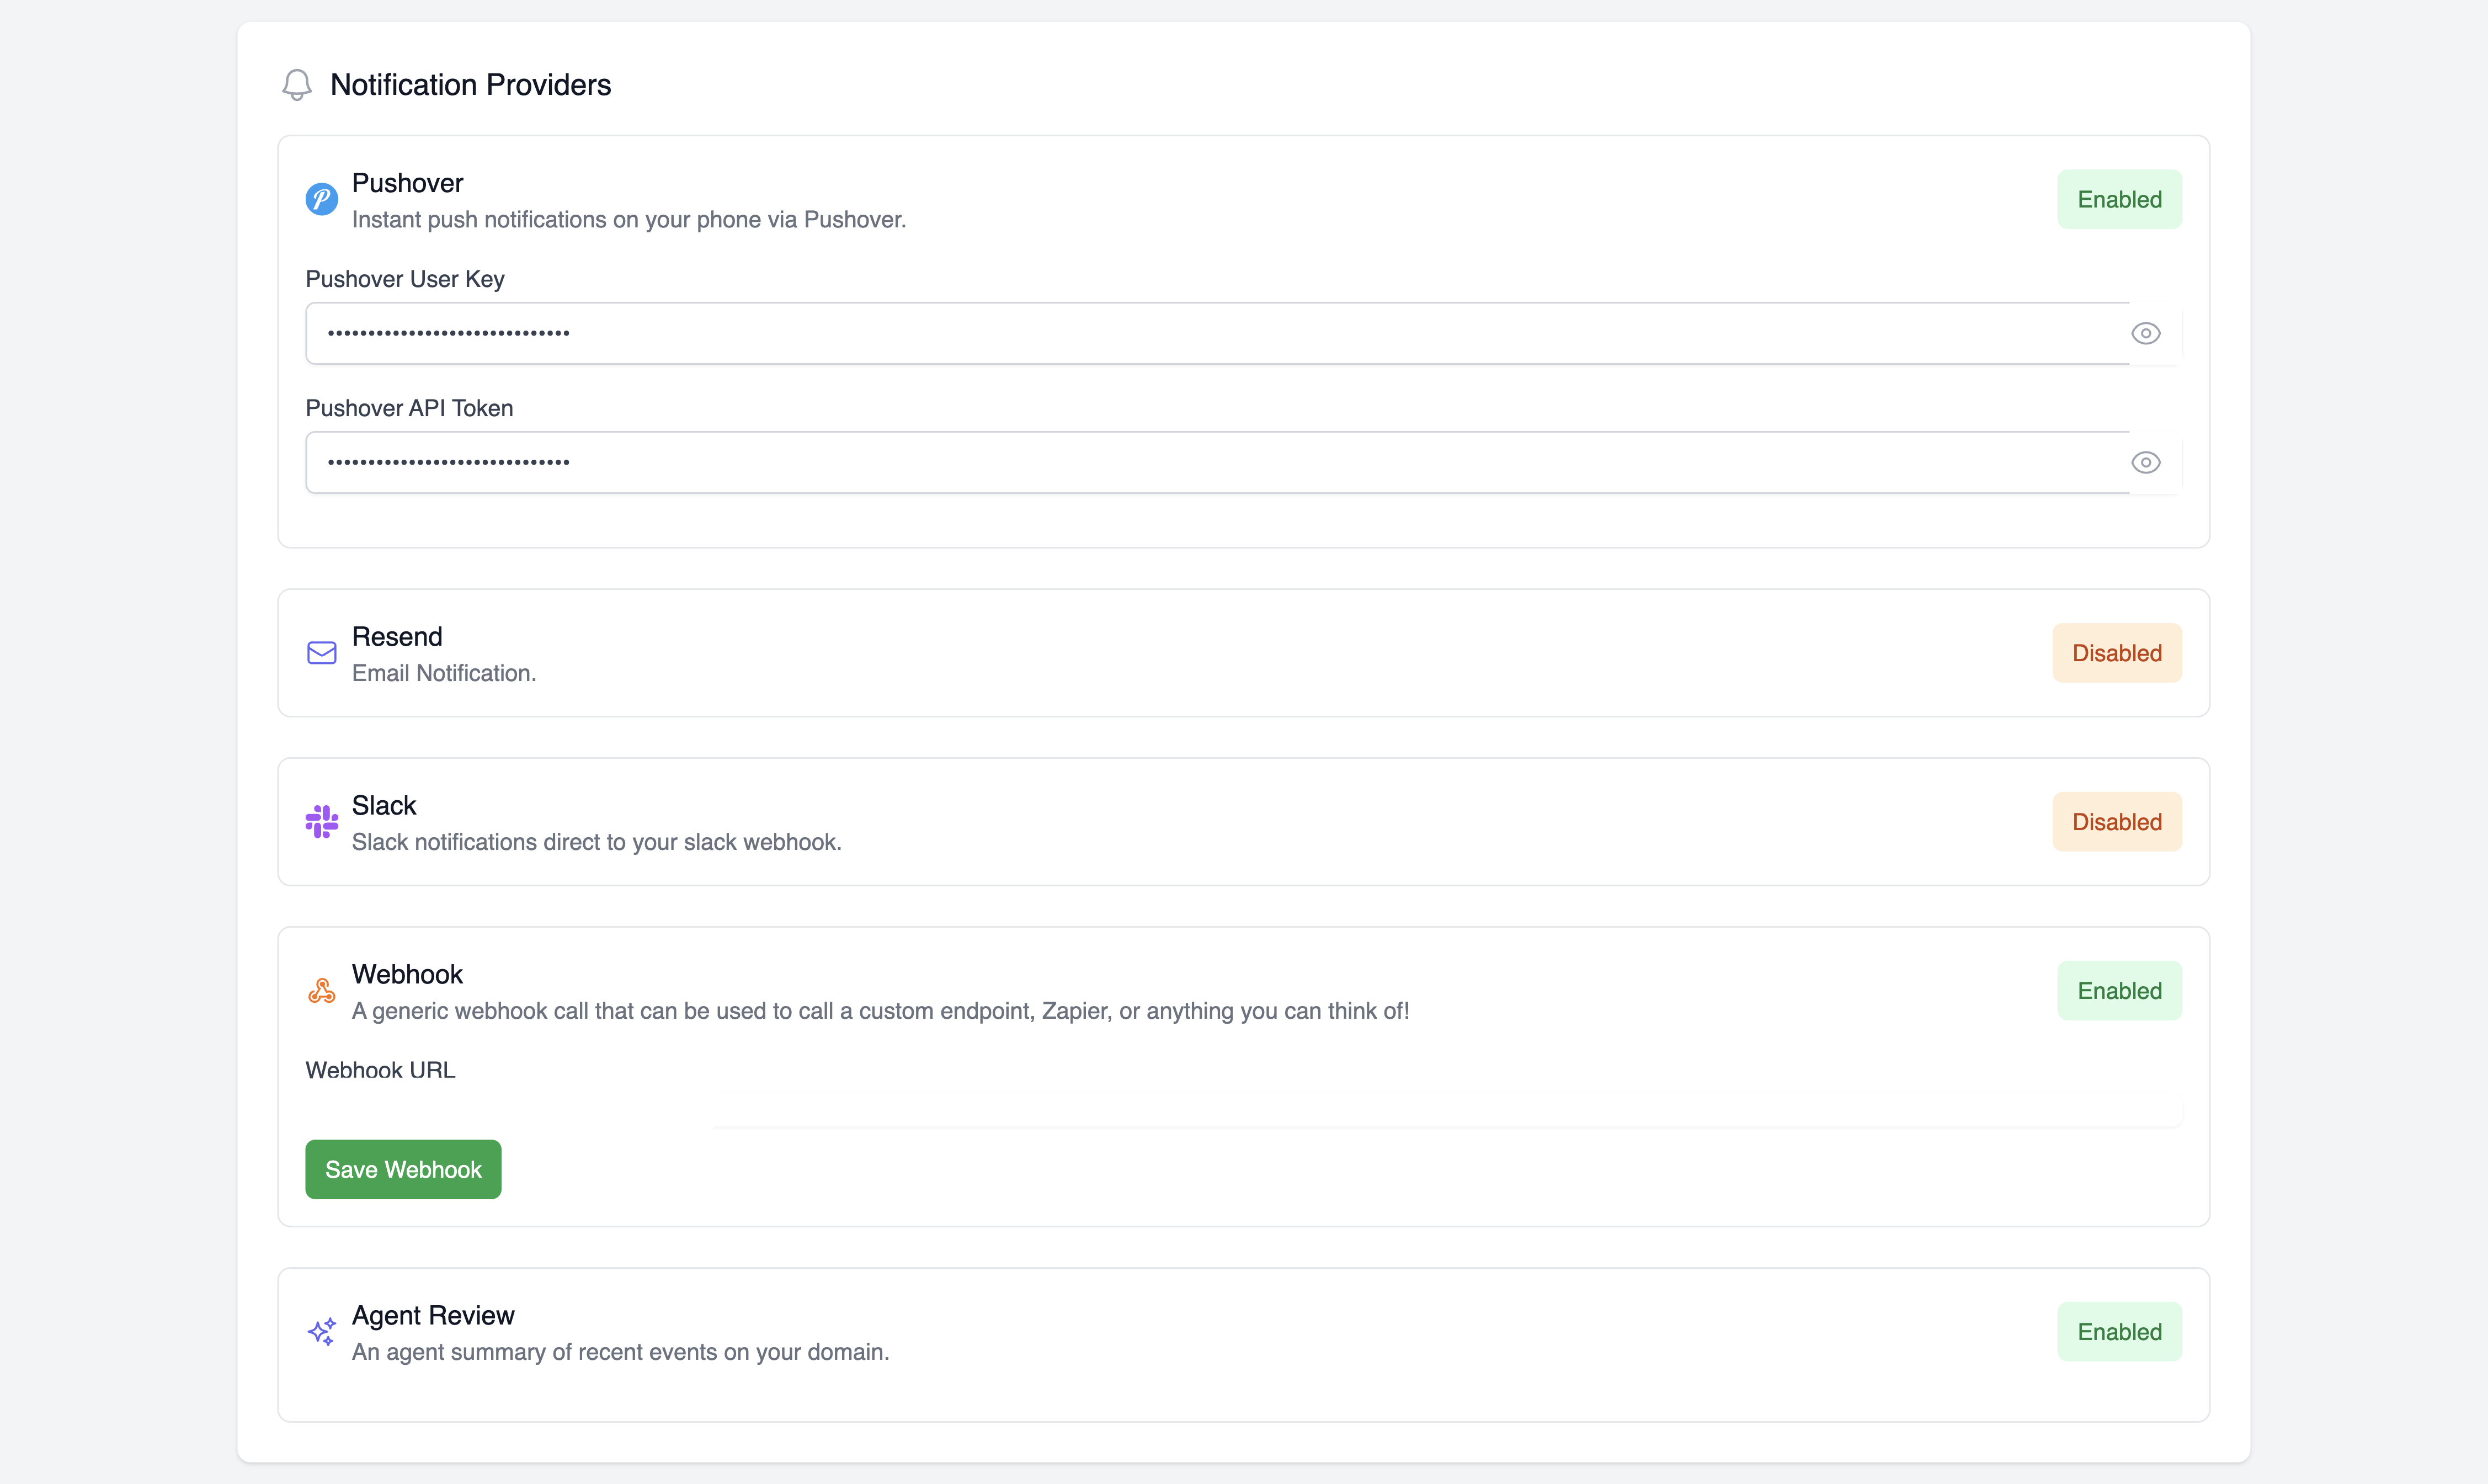Click the Pushover provider icon
The image size is (2488, 1484).
[321, 198]
